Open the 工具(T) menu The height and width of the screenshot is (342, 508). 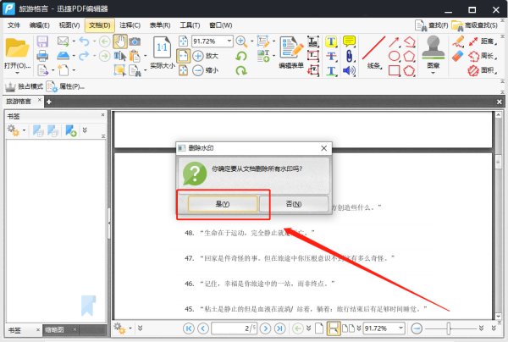(190, 25)
